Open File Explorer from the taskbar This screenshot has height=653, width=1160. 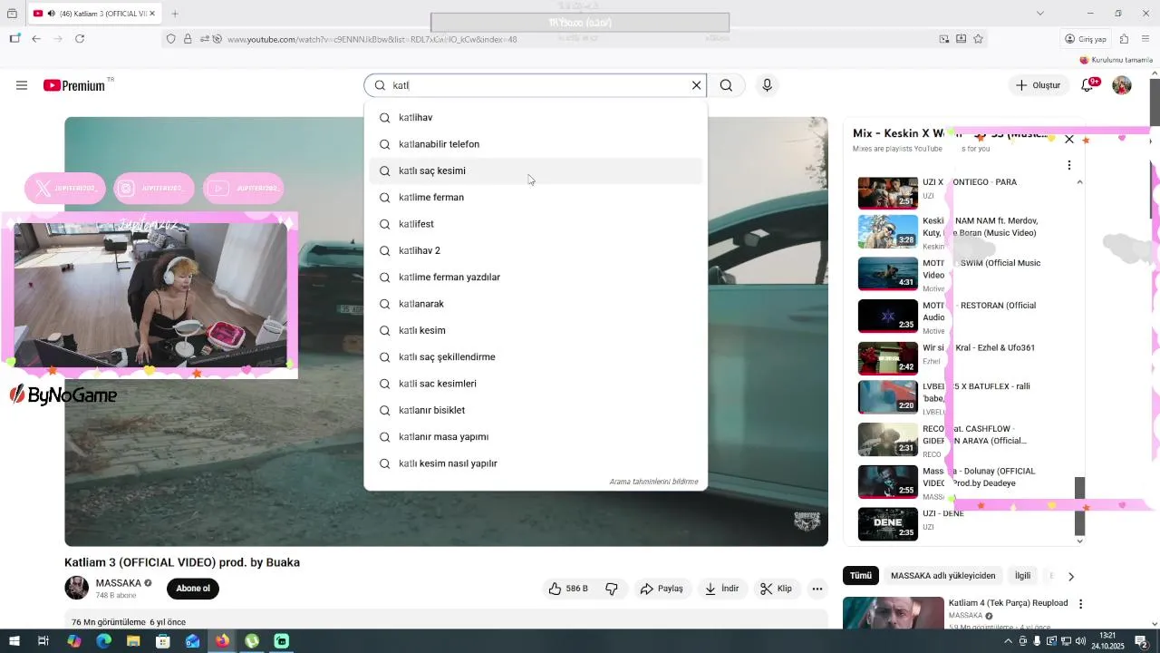click(133, 641)
